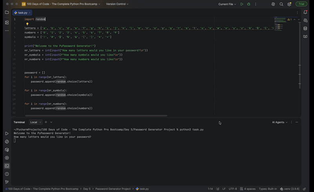Screen dimensions: 314x192
Task: Change line separator LF in status bar
Action: pyautogui.click(x=224, y=189)
